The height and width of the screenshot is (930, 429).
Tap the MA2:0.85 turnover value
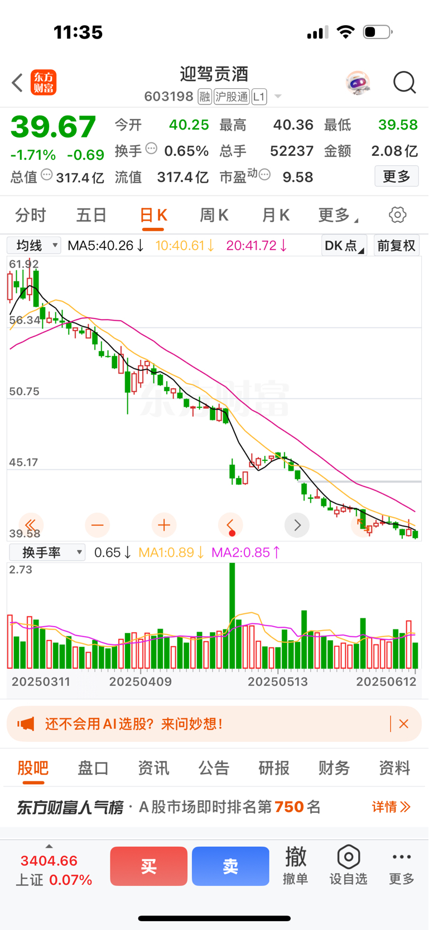246,552
